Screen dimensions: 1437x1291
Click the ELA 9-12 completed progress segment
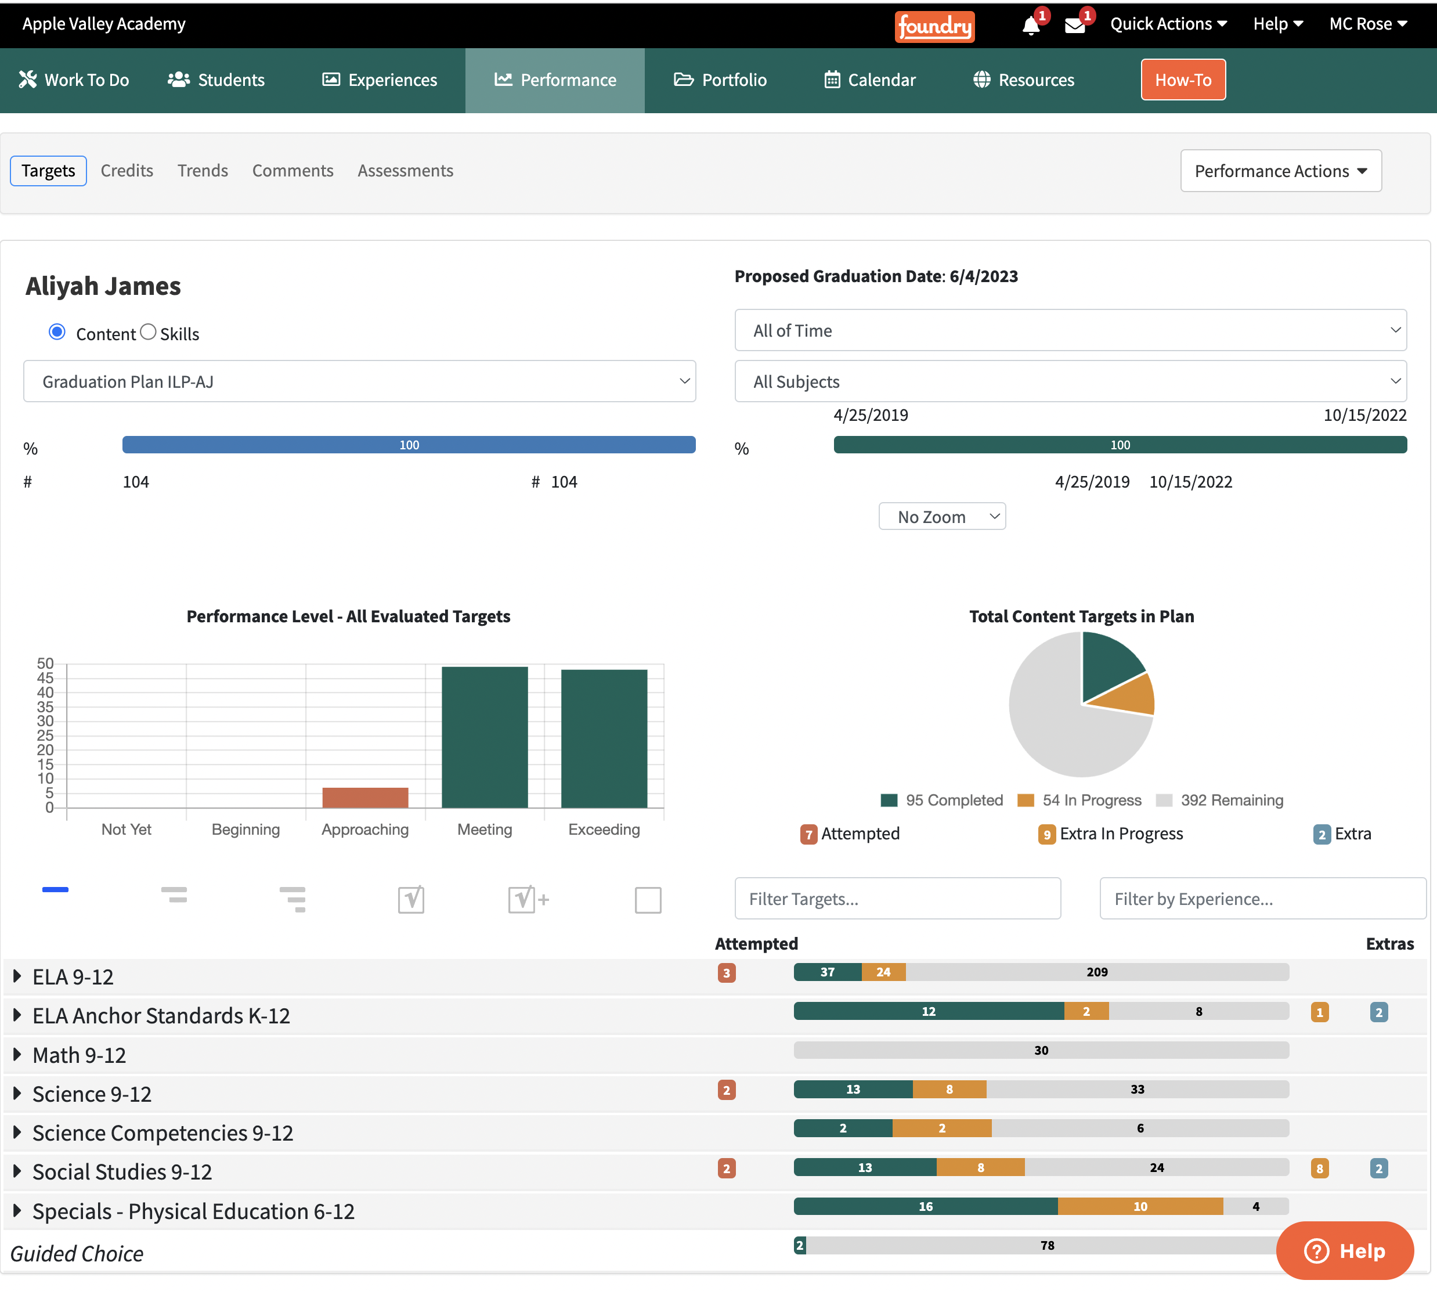[x=827, y=972]
